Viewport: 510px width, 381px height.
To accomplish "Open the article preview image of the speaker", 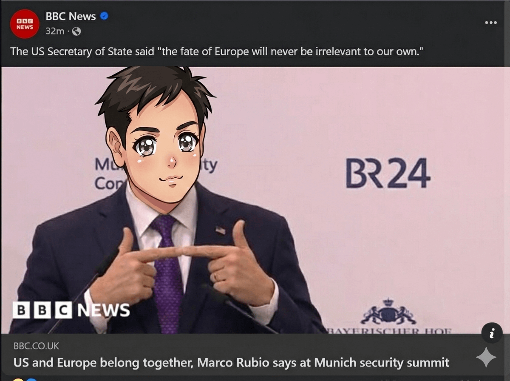I will [255, 200].
